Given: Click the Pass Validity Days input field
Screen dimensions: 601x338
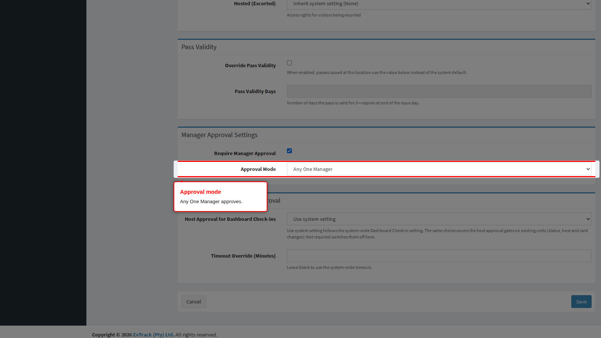Looking at the screenshot, I should [x=439, y=91].
